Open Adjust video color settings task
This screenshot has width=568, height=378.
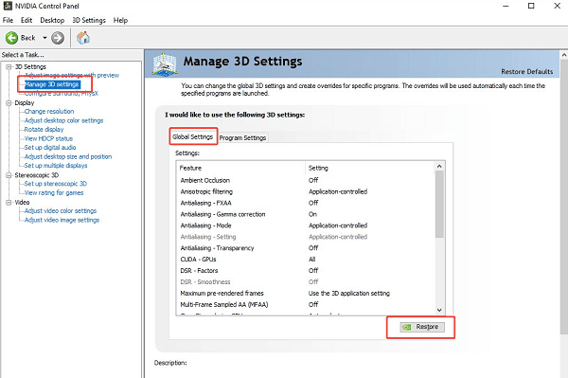click(x=61, y=211)
